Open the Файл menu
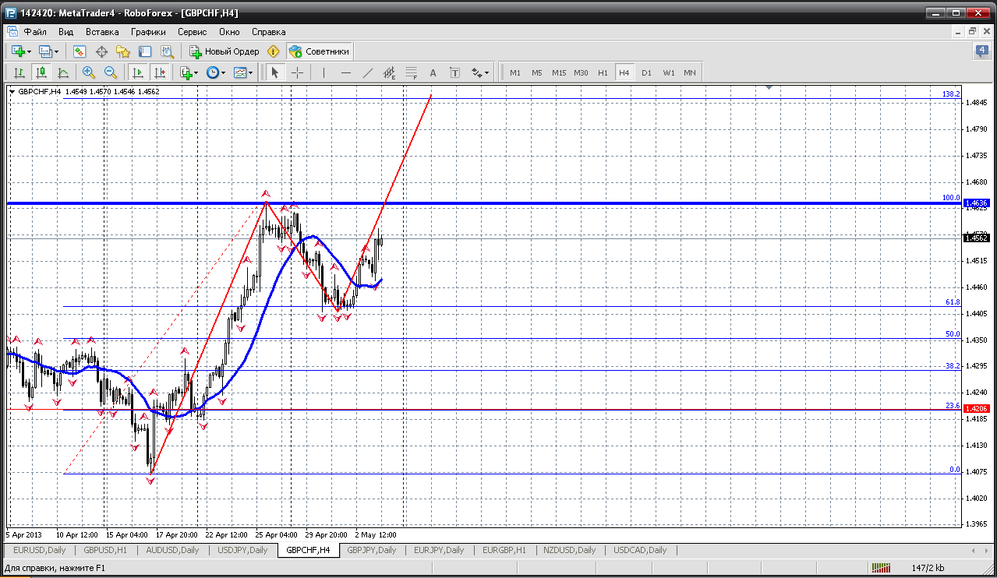The height and width of the screenshot is (578, 997). [35, 32]
